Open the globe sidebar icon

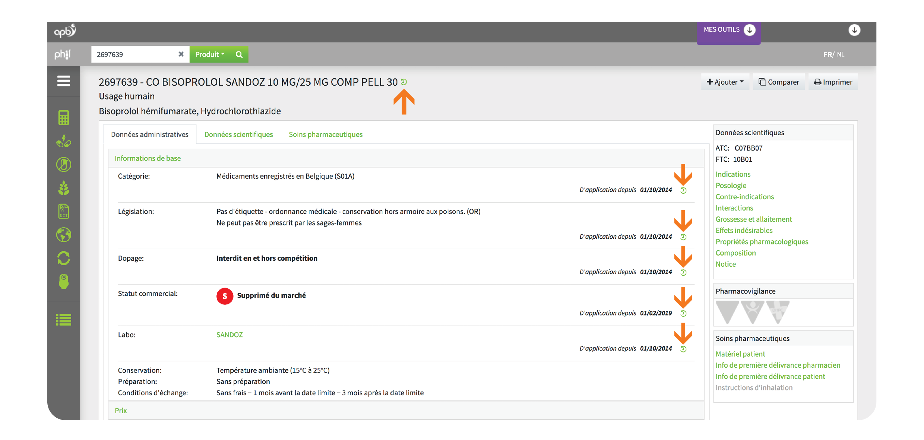(x=64, y=235)
